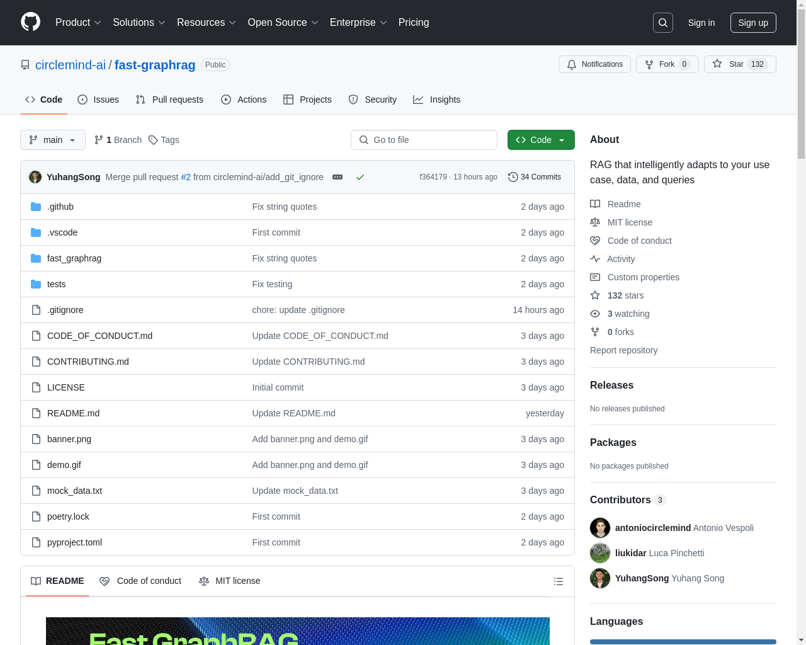Click the note icon beside Custom properties

(x=595, y=277)
